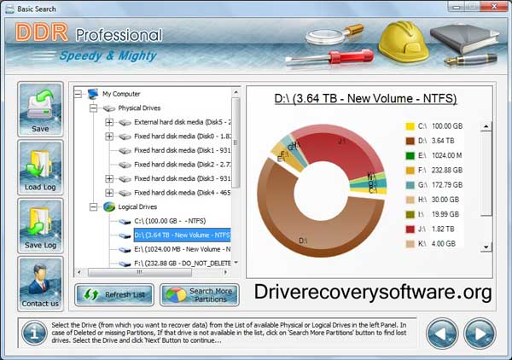Open the Load Log button

[40, 167]
